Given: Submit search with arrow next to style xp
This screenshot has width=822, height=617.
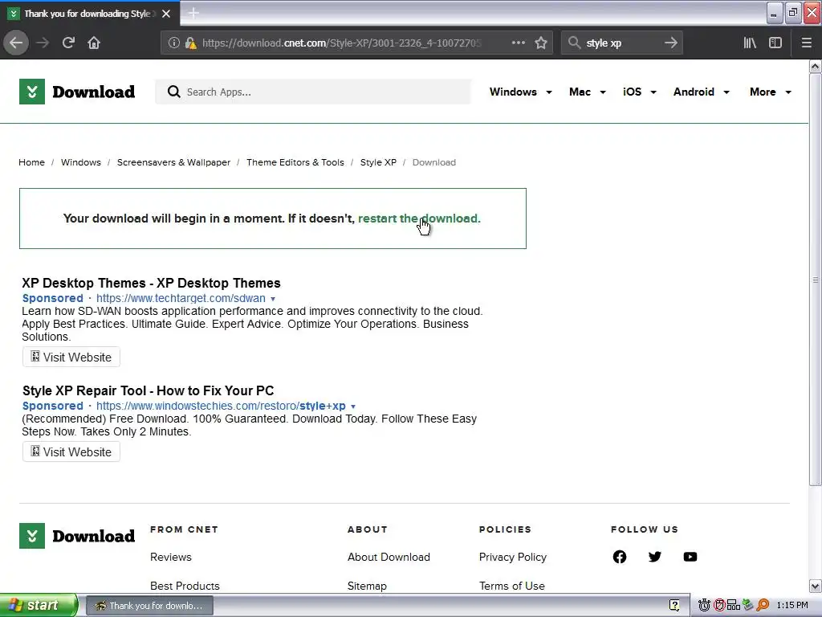Looking at the screenshot, I should tap(670, 43).
